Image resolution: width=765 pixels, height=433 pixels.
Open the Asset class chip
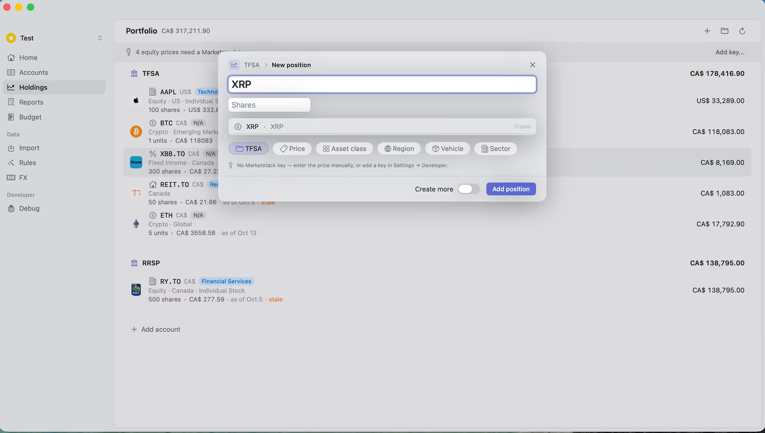tap(344, 149)
